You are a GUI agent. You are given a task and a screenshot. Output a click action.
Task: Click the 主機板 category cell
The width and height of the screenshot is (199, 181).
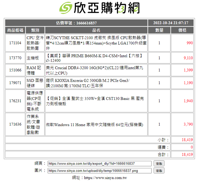coord(35,58)
